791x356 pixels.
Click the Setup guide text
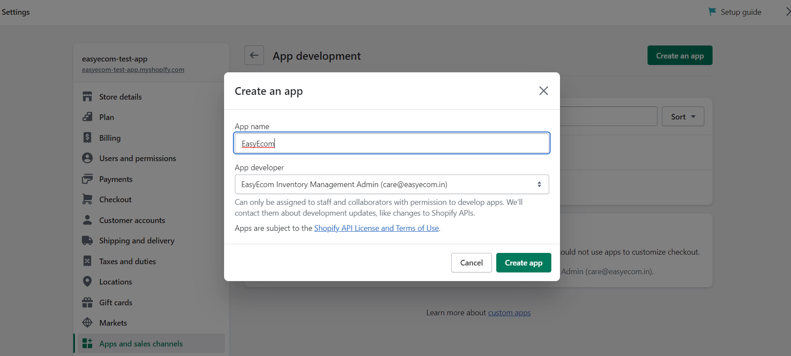point(741,12)
